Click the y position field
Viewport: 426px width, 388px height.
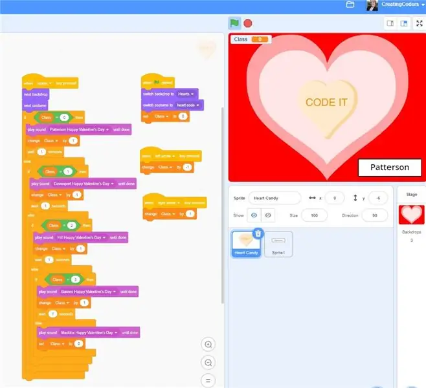[378, 198]
